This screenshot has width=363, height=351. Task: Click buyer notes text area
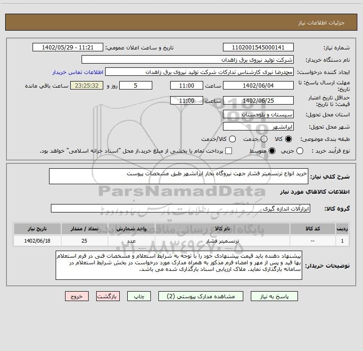179,265
